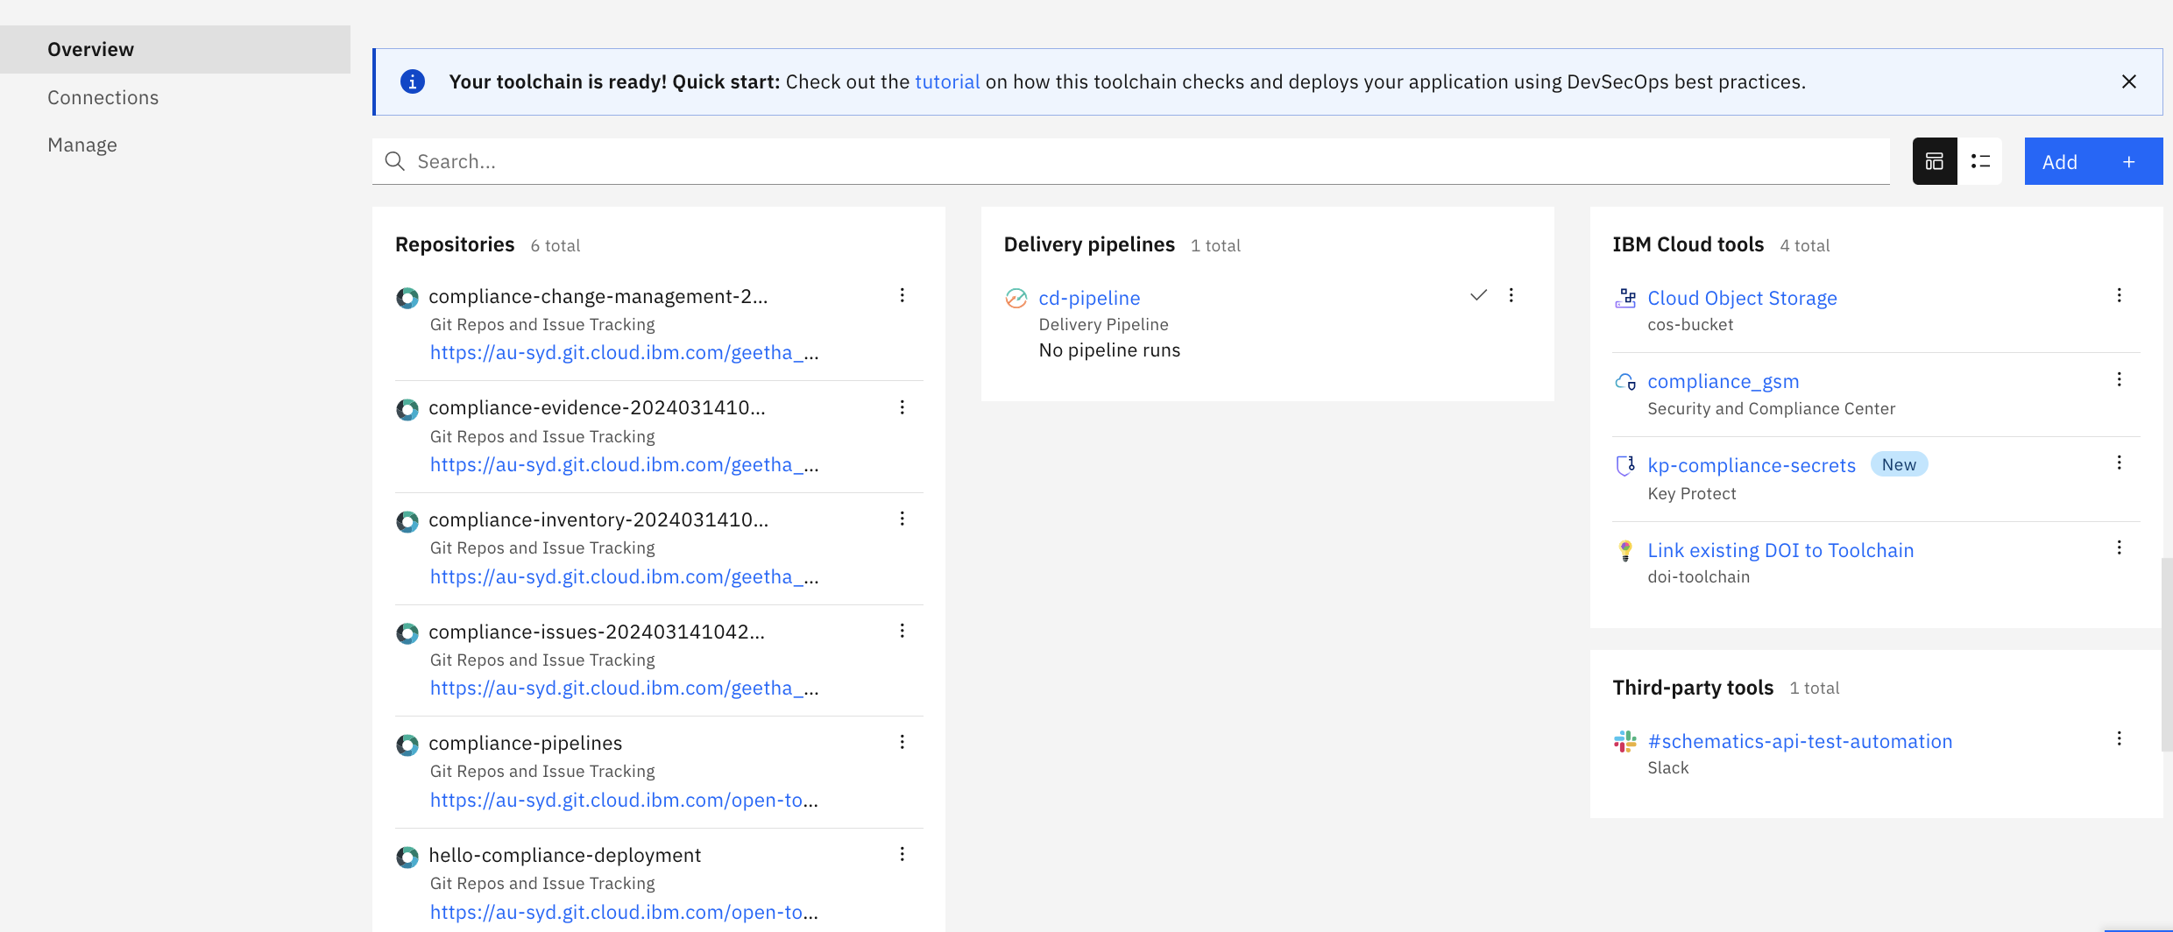The height and width of the screenshot is (932, 2173).
Task: Open overflow menu for cd-pipeline
Action: (1511, 295)
